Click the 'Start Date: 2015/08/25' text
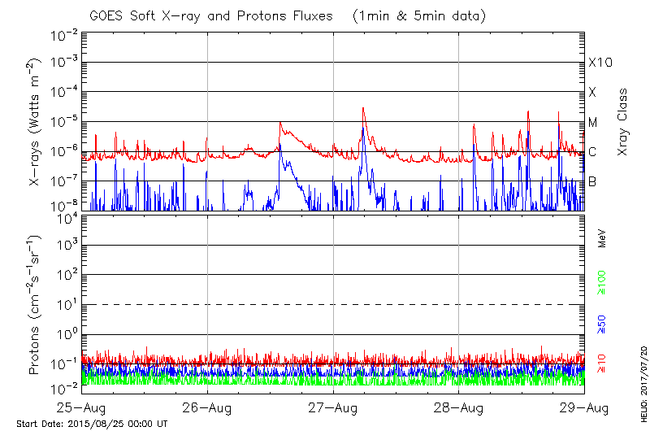 point(92,424)
